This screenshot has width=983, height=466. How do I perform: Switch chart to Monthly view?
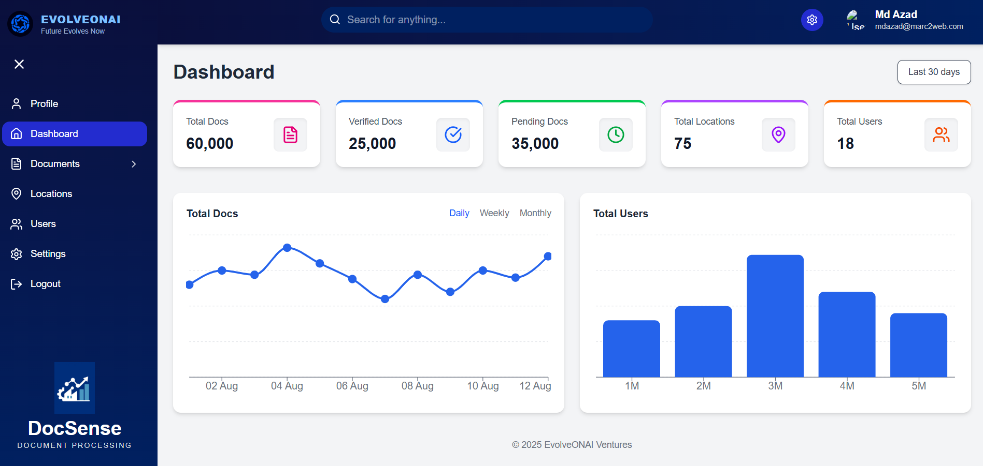535,213
